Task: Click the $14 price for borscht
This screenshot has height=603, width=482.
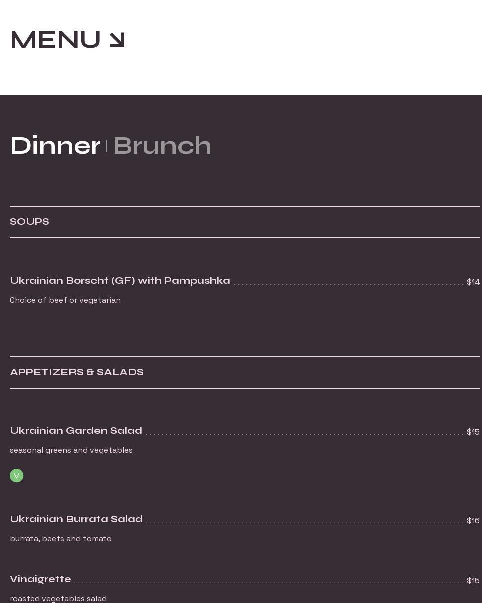Action: click(x=473, y=282)
